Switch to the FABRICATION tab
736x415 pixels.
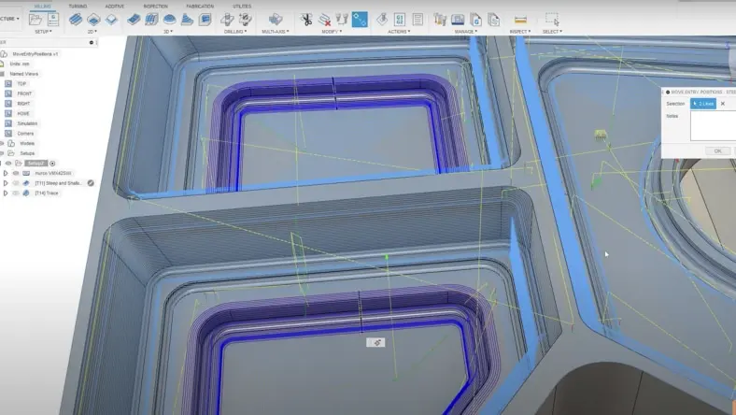click(200, 7)
